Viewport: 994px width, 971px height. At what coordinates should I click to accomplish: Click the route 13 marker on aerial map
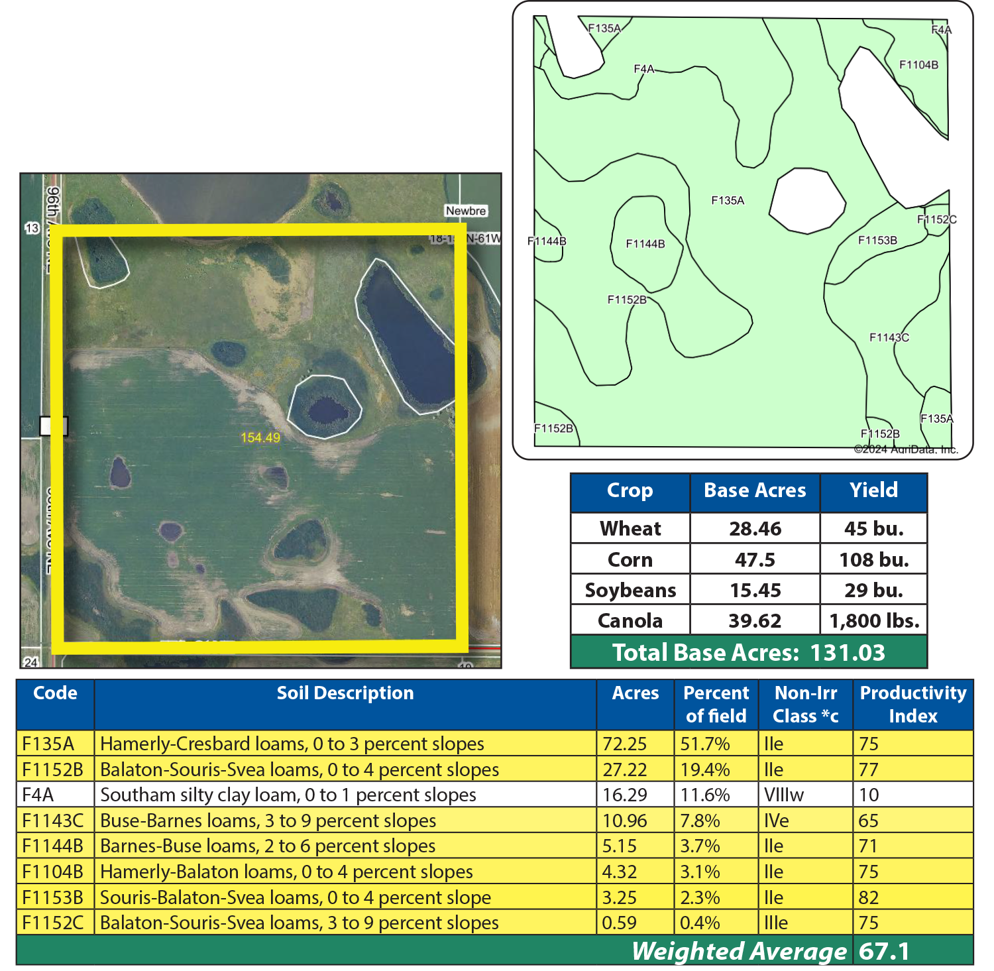(x=32, y=228)
